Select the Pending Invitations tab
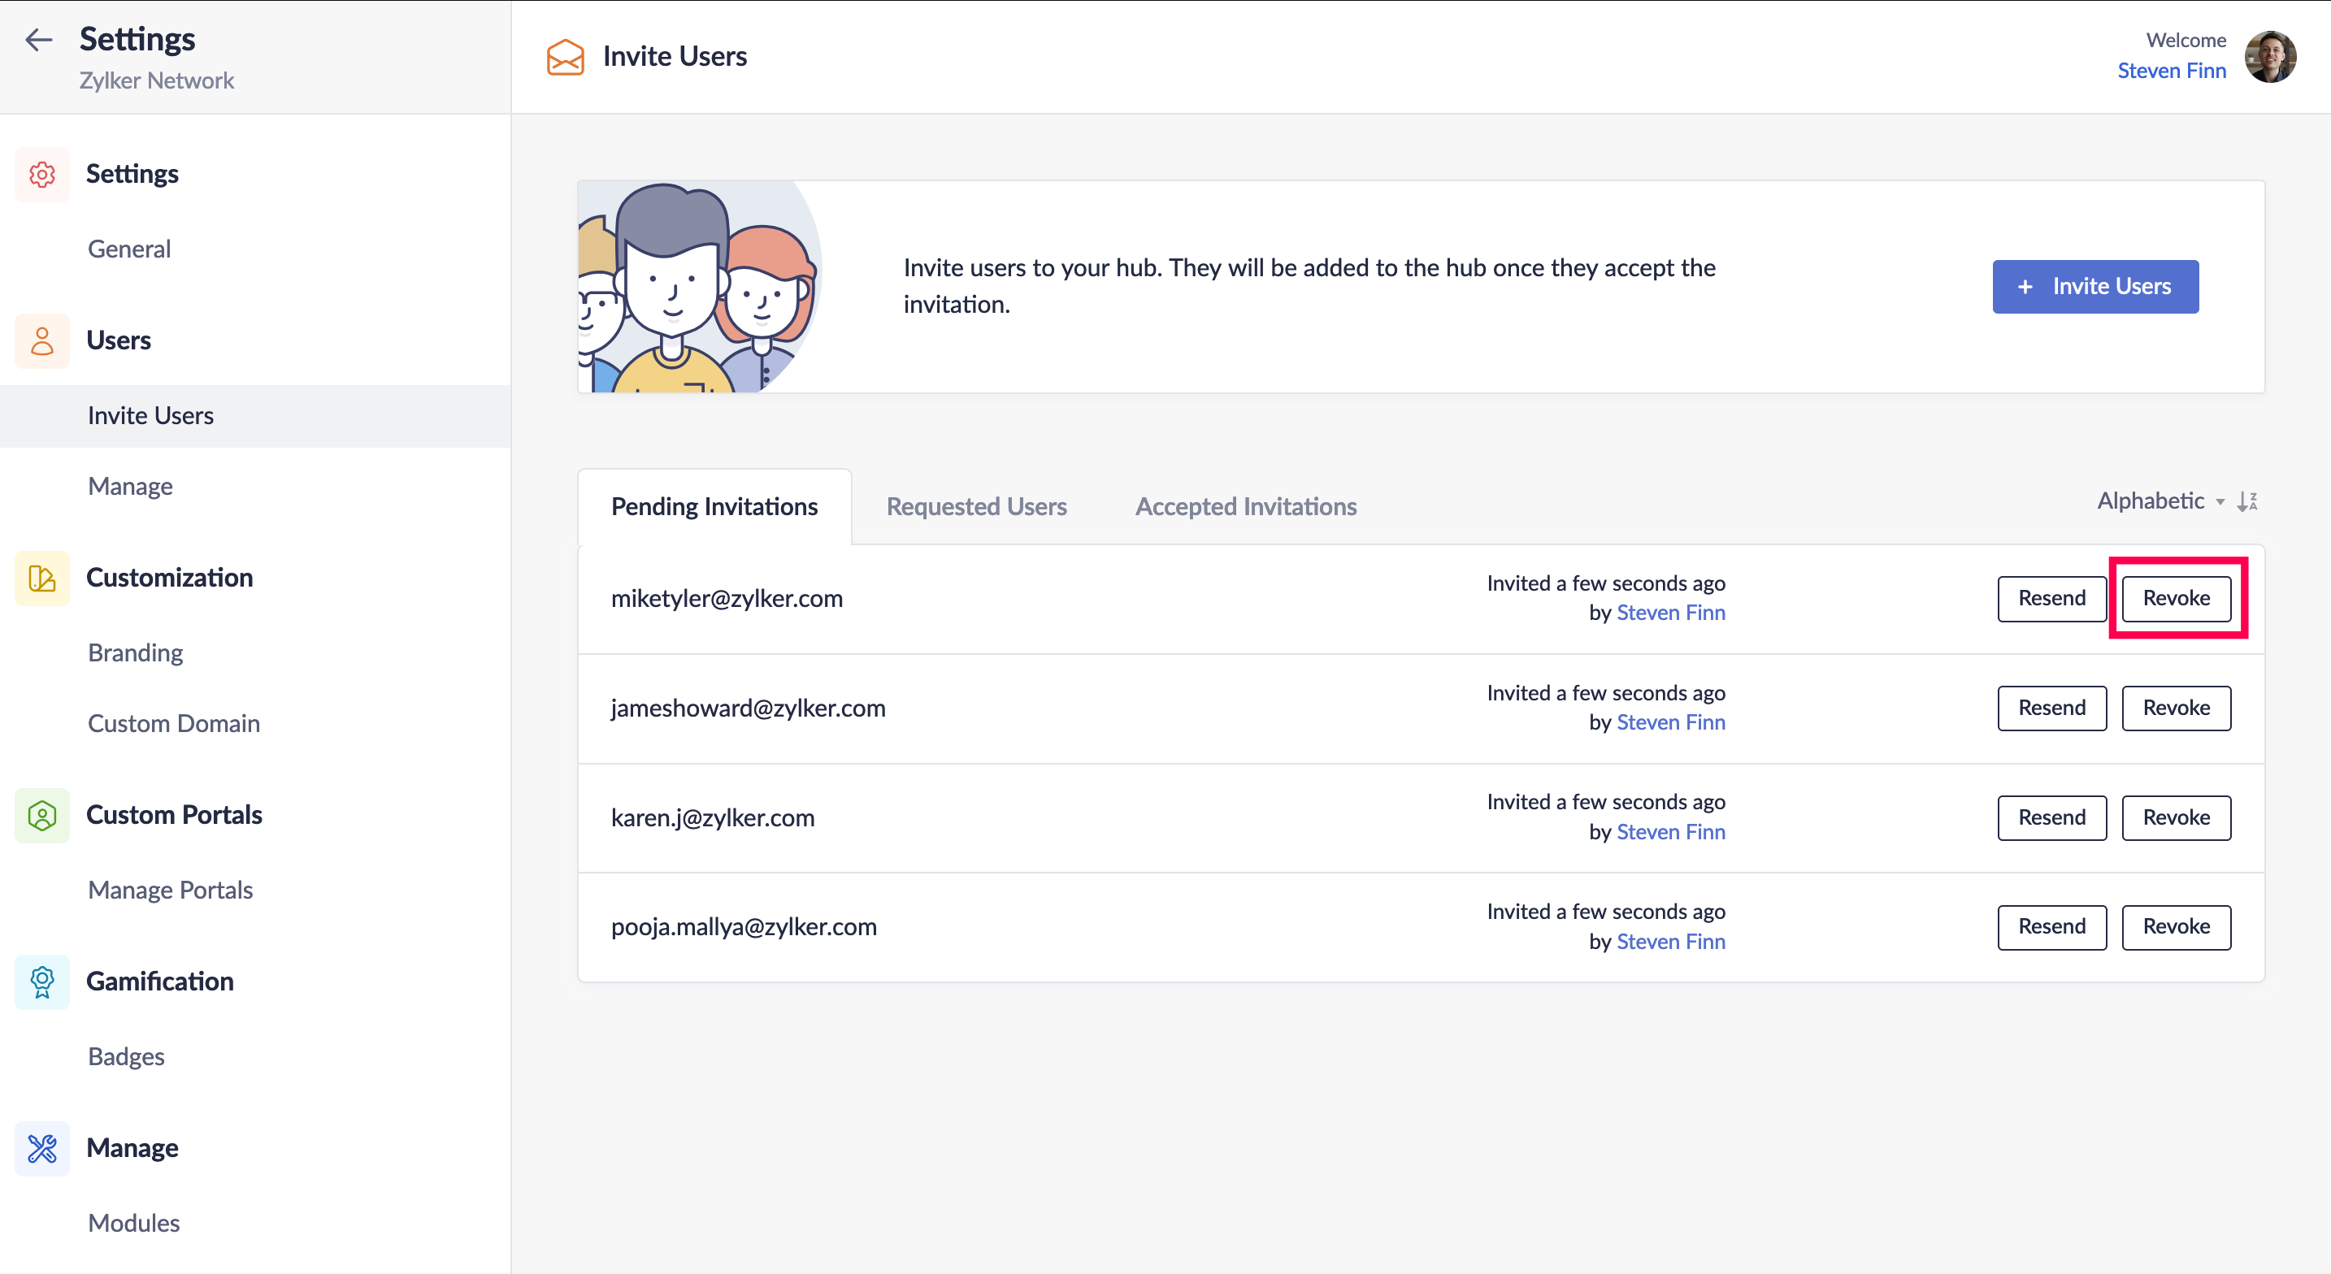This screenshot has width=2331, height=1274. 714,507
